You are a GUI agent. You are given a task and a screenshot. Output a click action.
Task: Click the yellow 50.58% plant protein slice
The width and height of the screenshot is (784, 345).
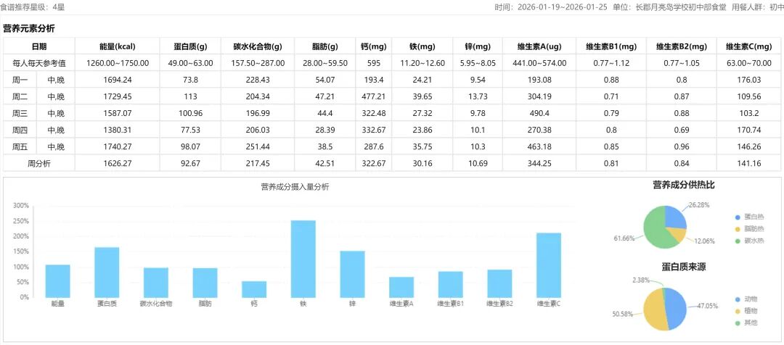653,309
